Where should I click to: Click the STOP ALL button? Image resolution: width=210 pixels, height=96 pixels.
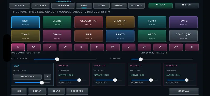[x=184, y=91]
